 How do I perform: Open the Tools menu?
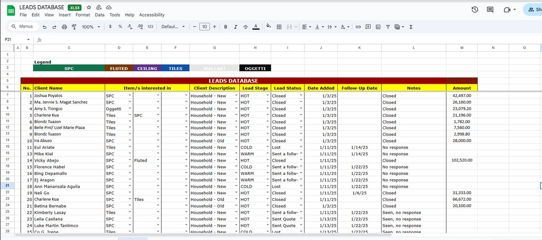115,15
